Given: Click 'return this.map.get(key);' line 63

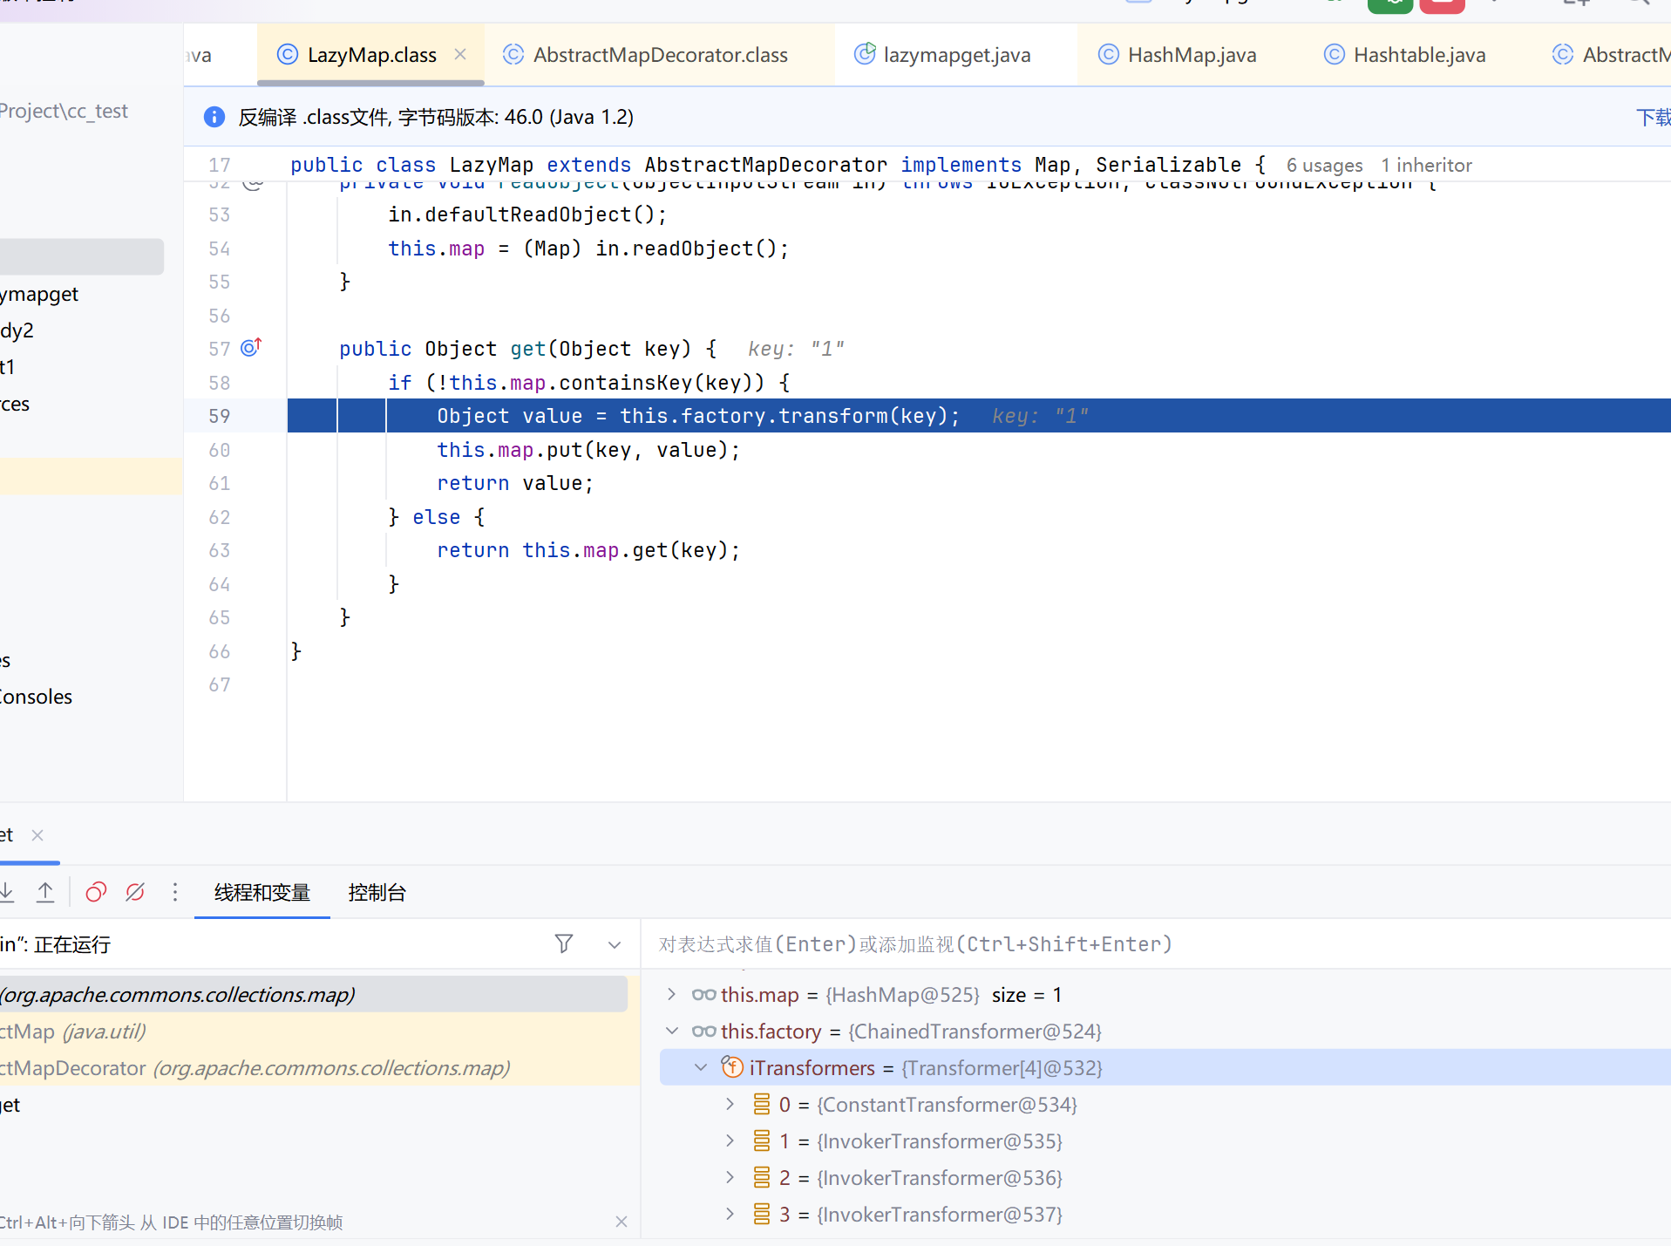Looking at the screenshot, I should coord(588,550).
